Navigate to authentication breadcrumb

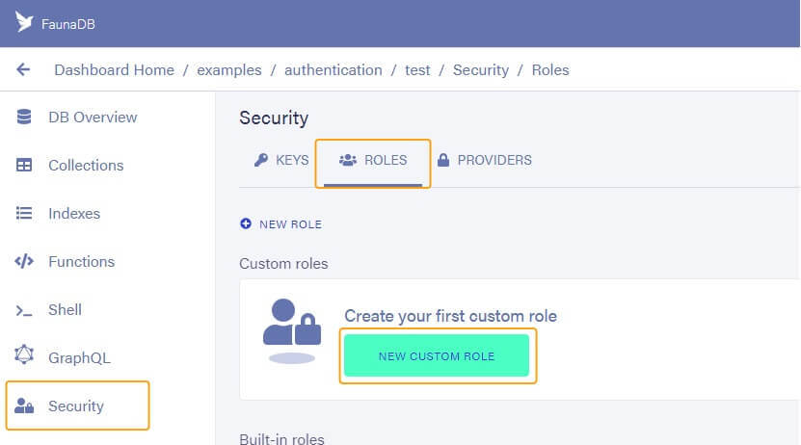pyautogui.click(x=333, y=69)
